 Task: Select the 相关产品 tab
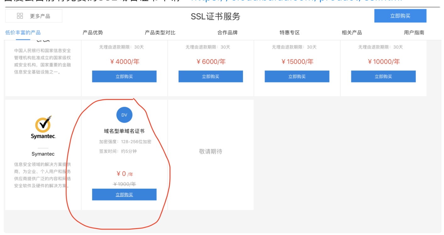click(x=352, y=33)
